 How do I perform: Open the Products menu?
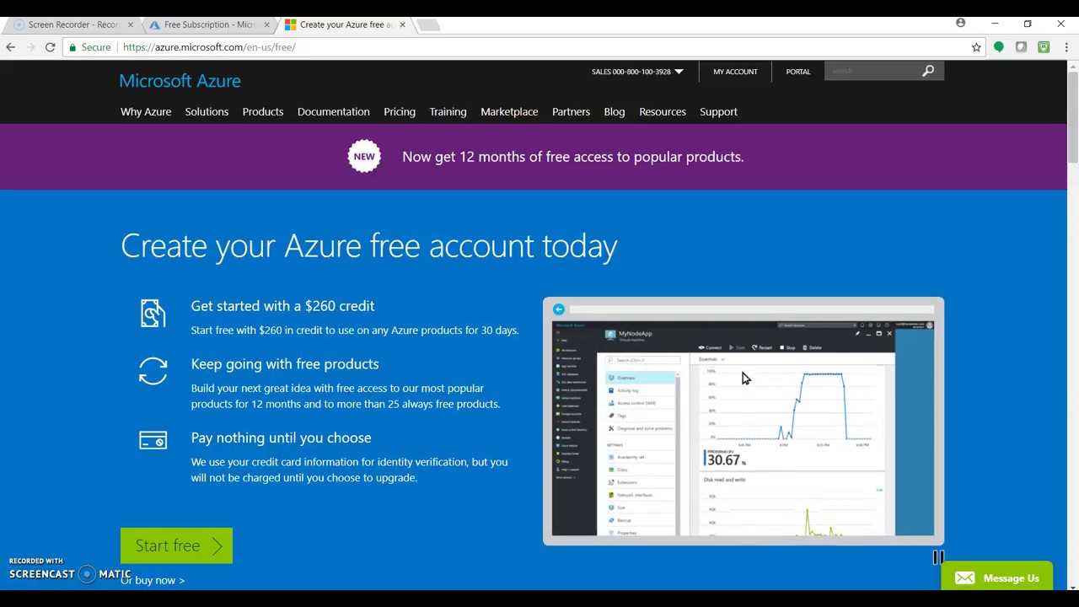263,111
